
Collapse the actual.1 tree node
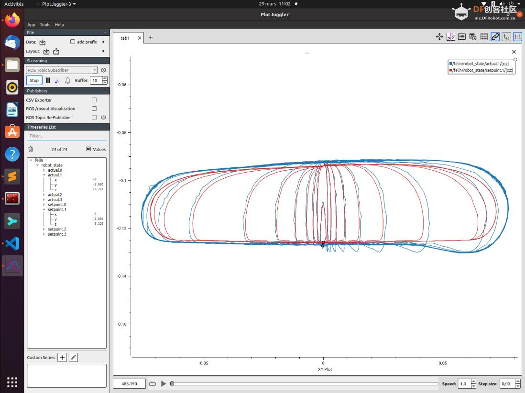pos(44,175)
